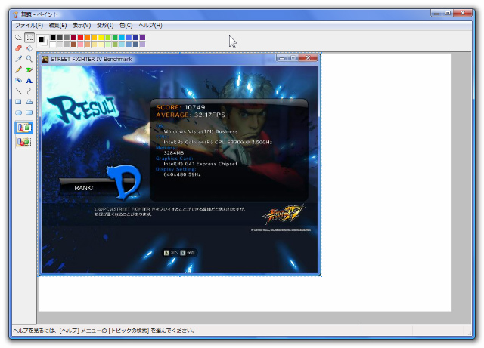Pick the black color swatch

[53, 38]
